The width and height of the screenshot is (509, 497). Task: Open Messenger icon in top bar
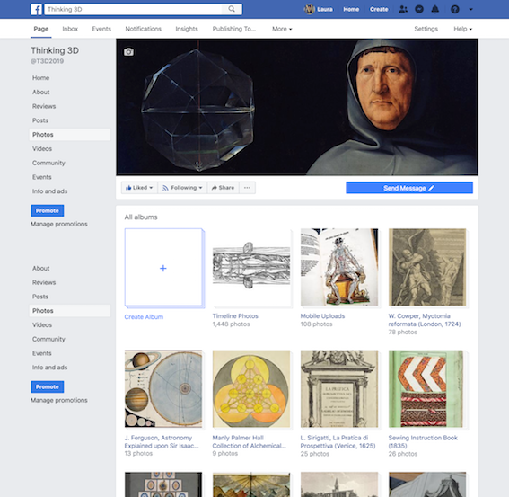click(x=419, y=9)
